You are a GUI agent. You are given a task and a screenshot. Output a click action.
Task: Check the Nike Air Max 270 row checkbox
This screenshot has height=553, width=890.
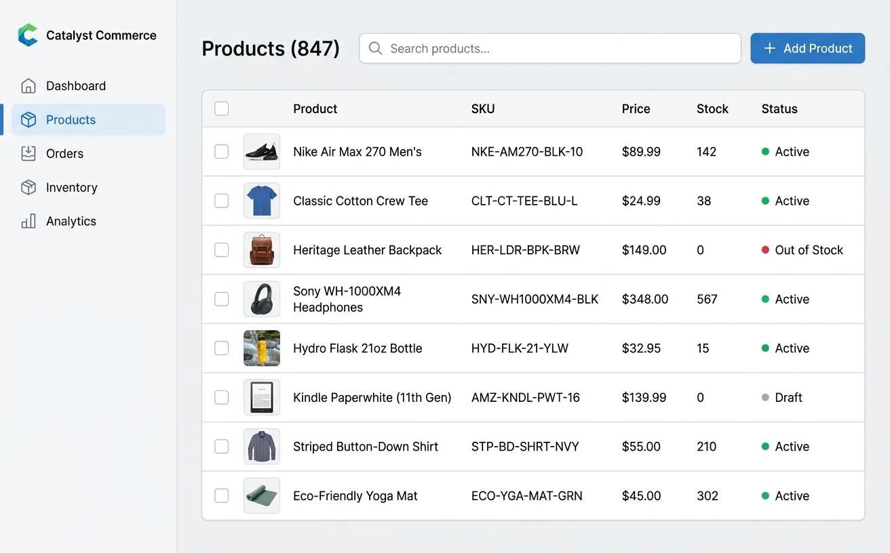click(221, 152)
